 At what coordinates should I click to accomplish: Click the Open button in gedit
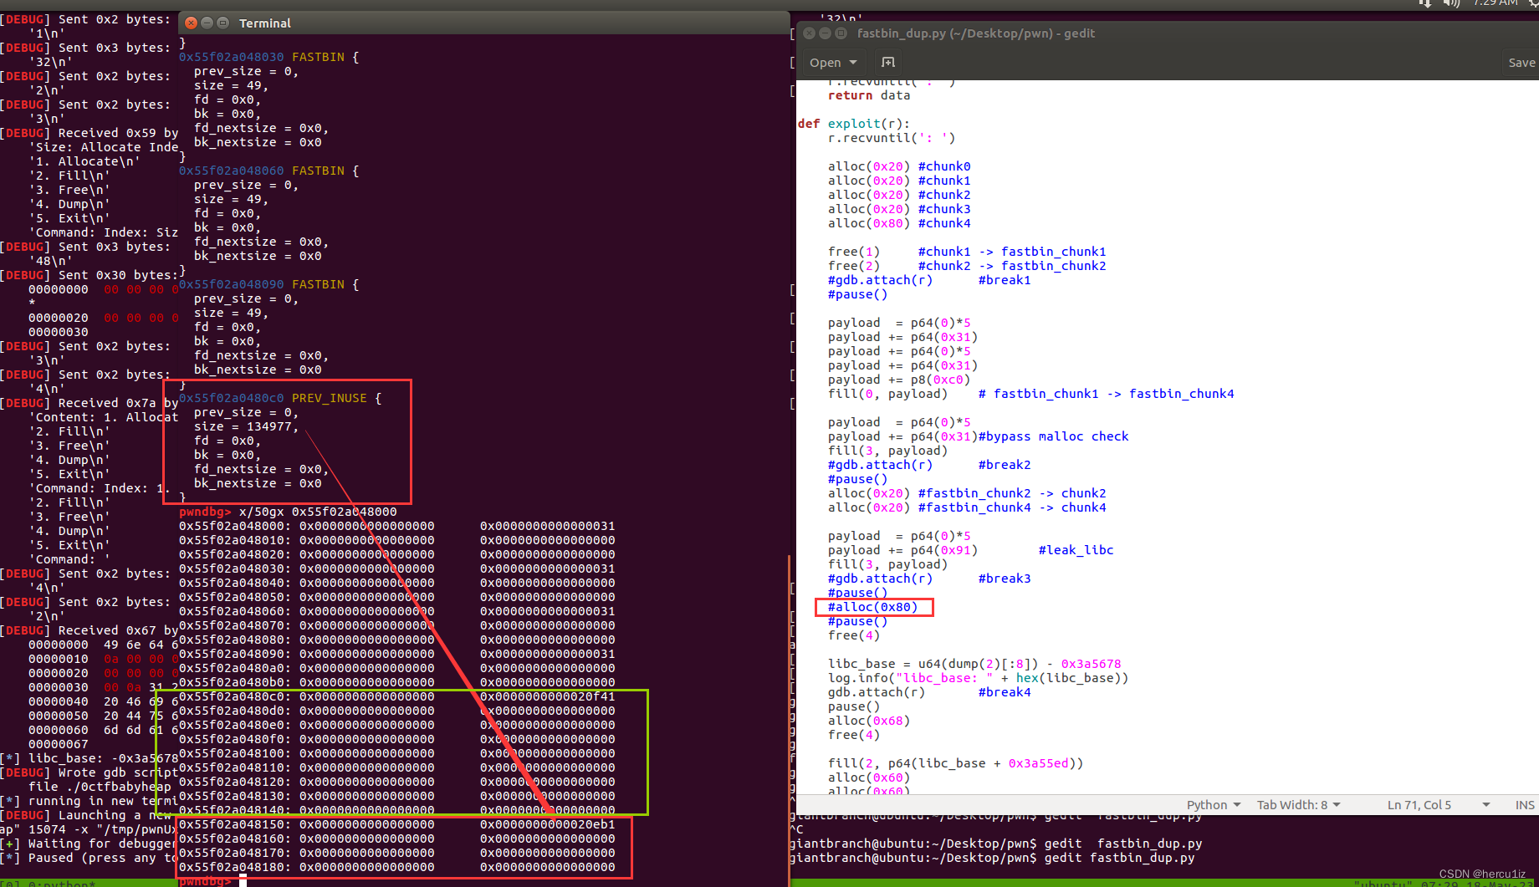tap(826, 63)
